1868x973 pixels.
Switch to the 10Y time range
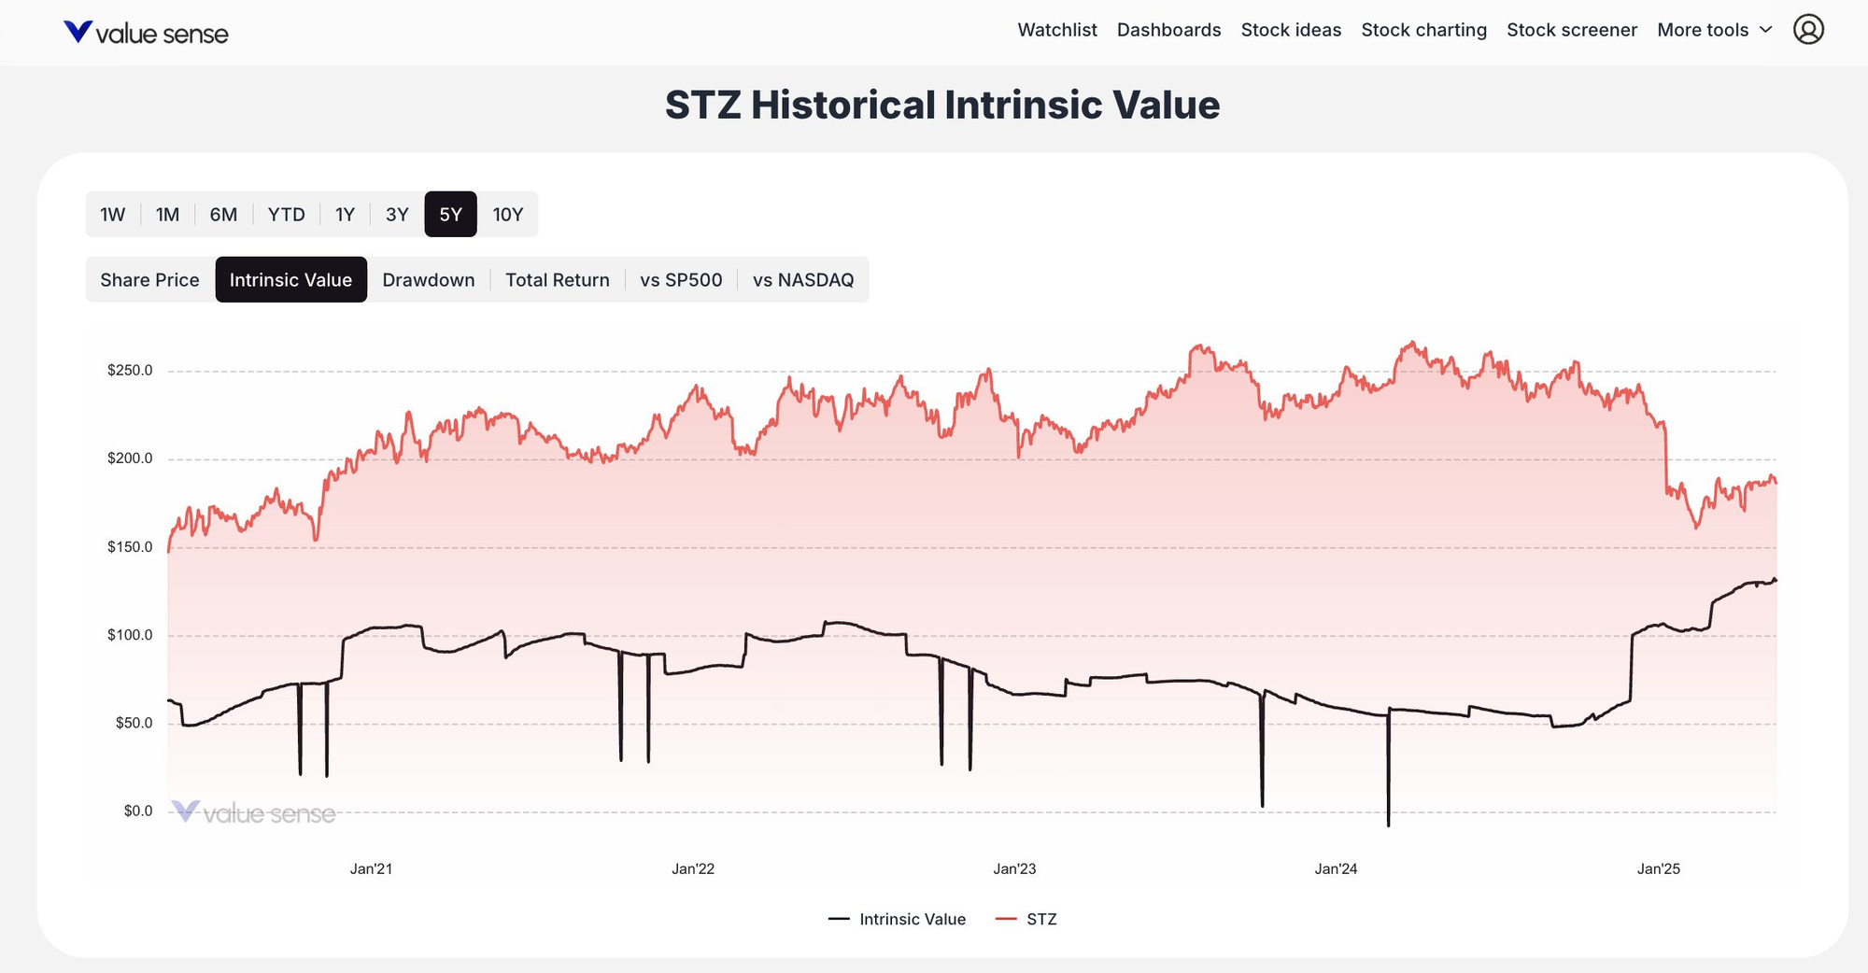click(508, 214)
